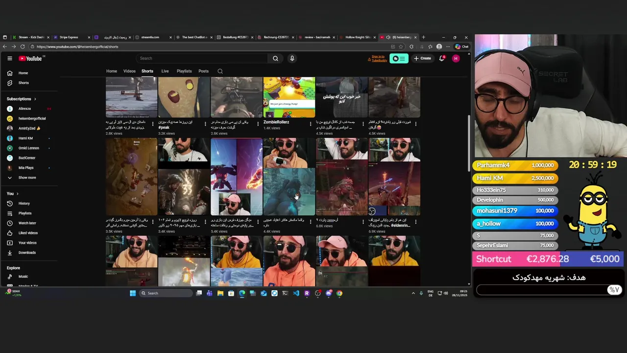This screenshot has width=627, height=353.
Task: Start voice search with microphone icon
Action: coord(292,58)
